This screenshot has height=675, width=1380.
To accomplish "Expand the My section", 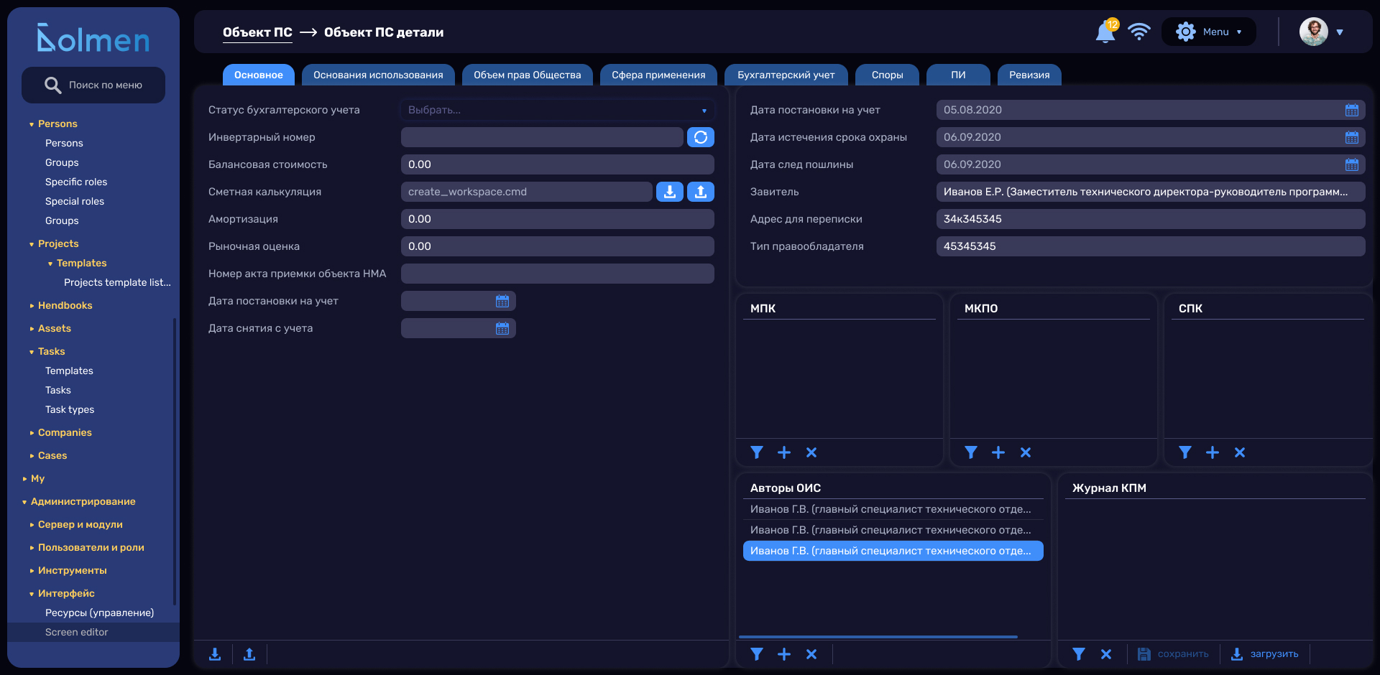I will point(24,479).
